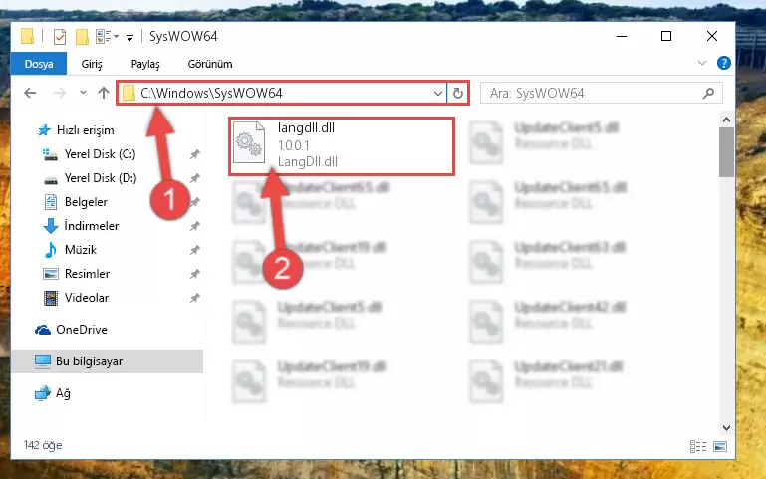Minimize the SysWOW64 window
766x479 pixels.
(x=622, y=36)
